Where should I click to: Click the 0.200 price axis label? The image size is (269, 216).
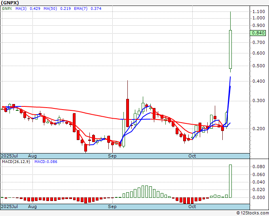[259, 129]
